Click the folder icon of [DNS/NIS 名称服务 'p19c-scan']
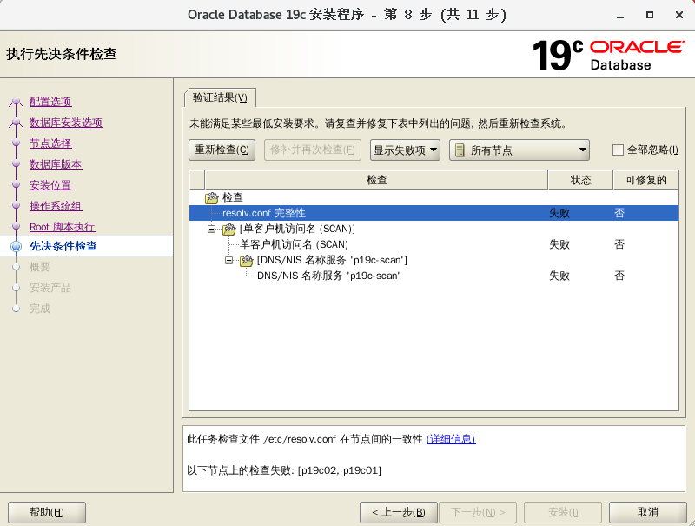695x526 pixels. pyautogui.click(x=247, y=260)
